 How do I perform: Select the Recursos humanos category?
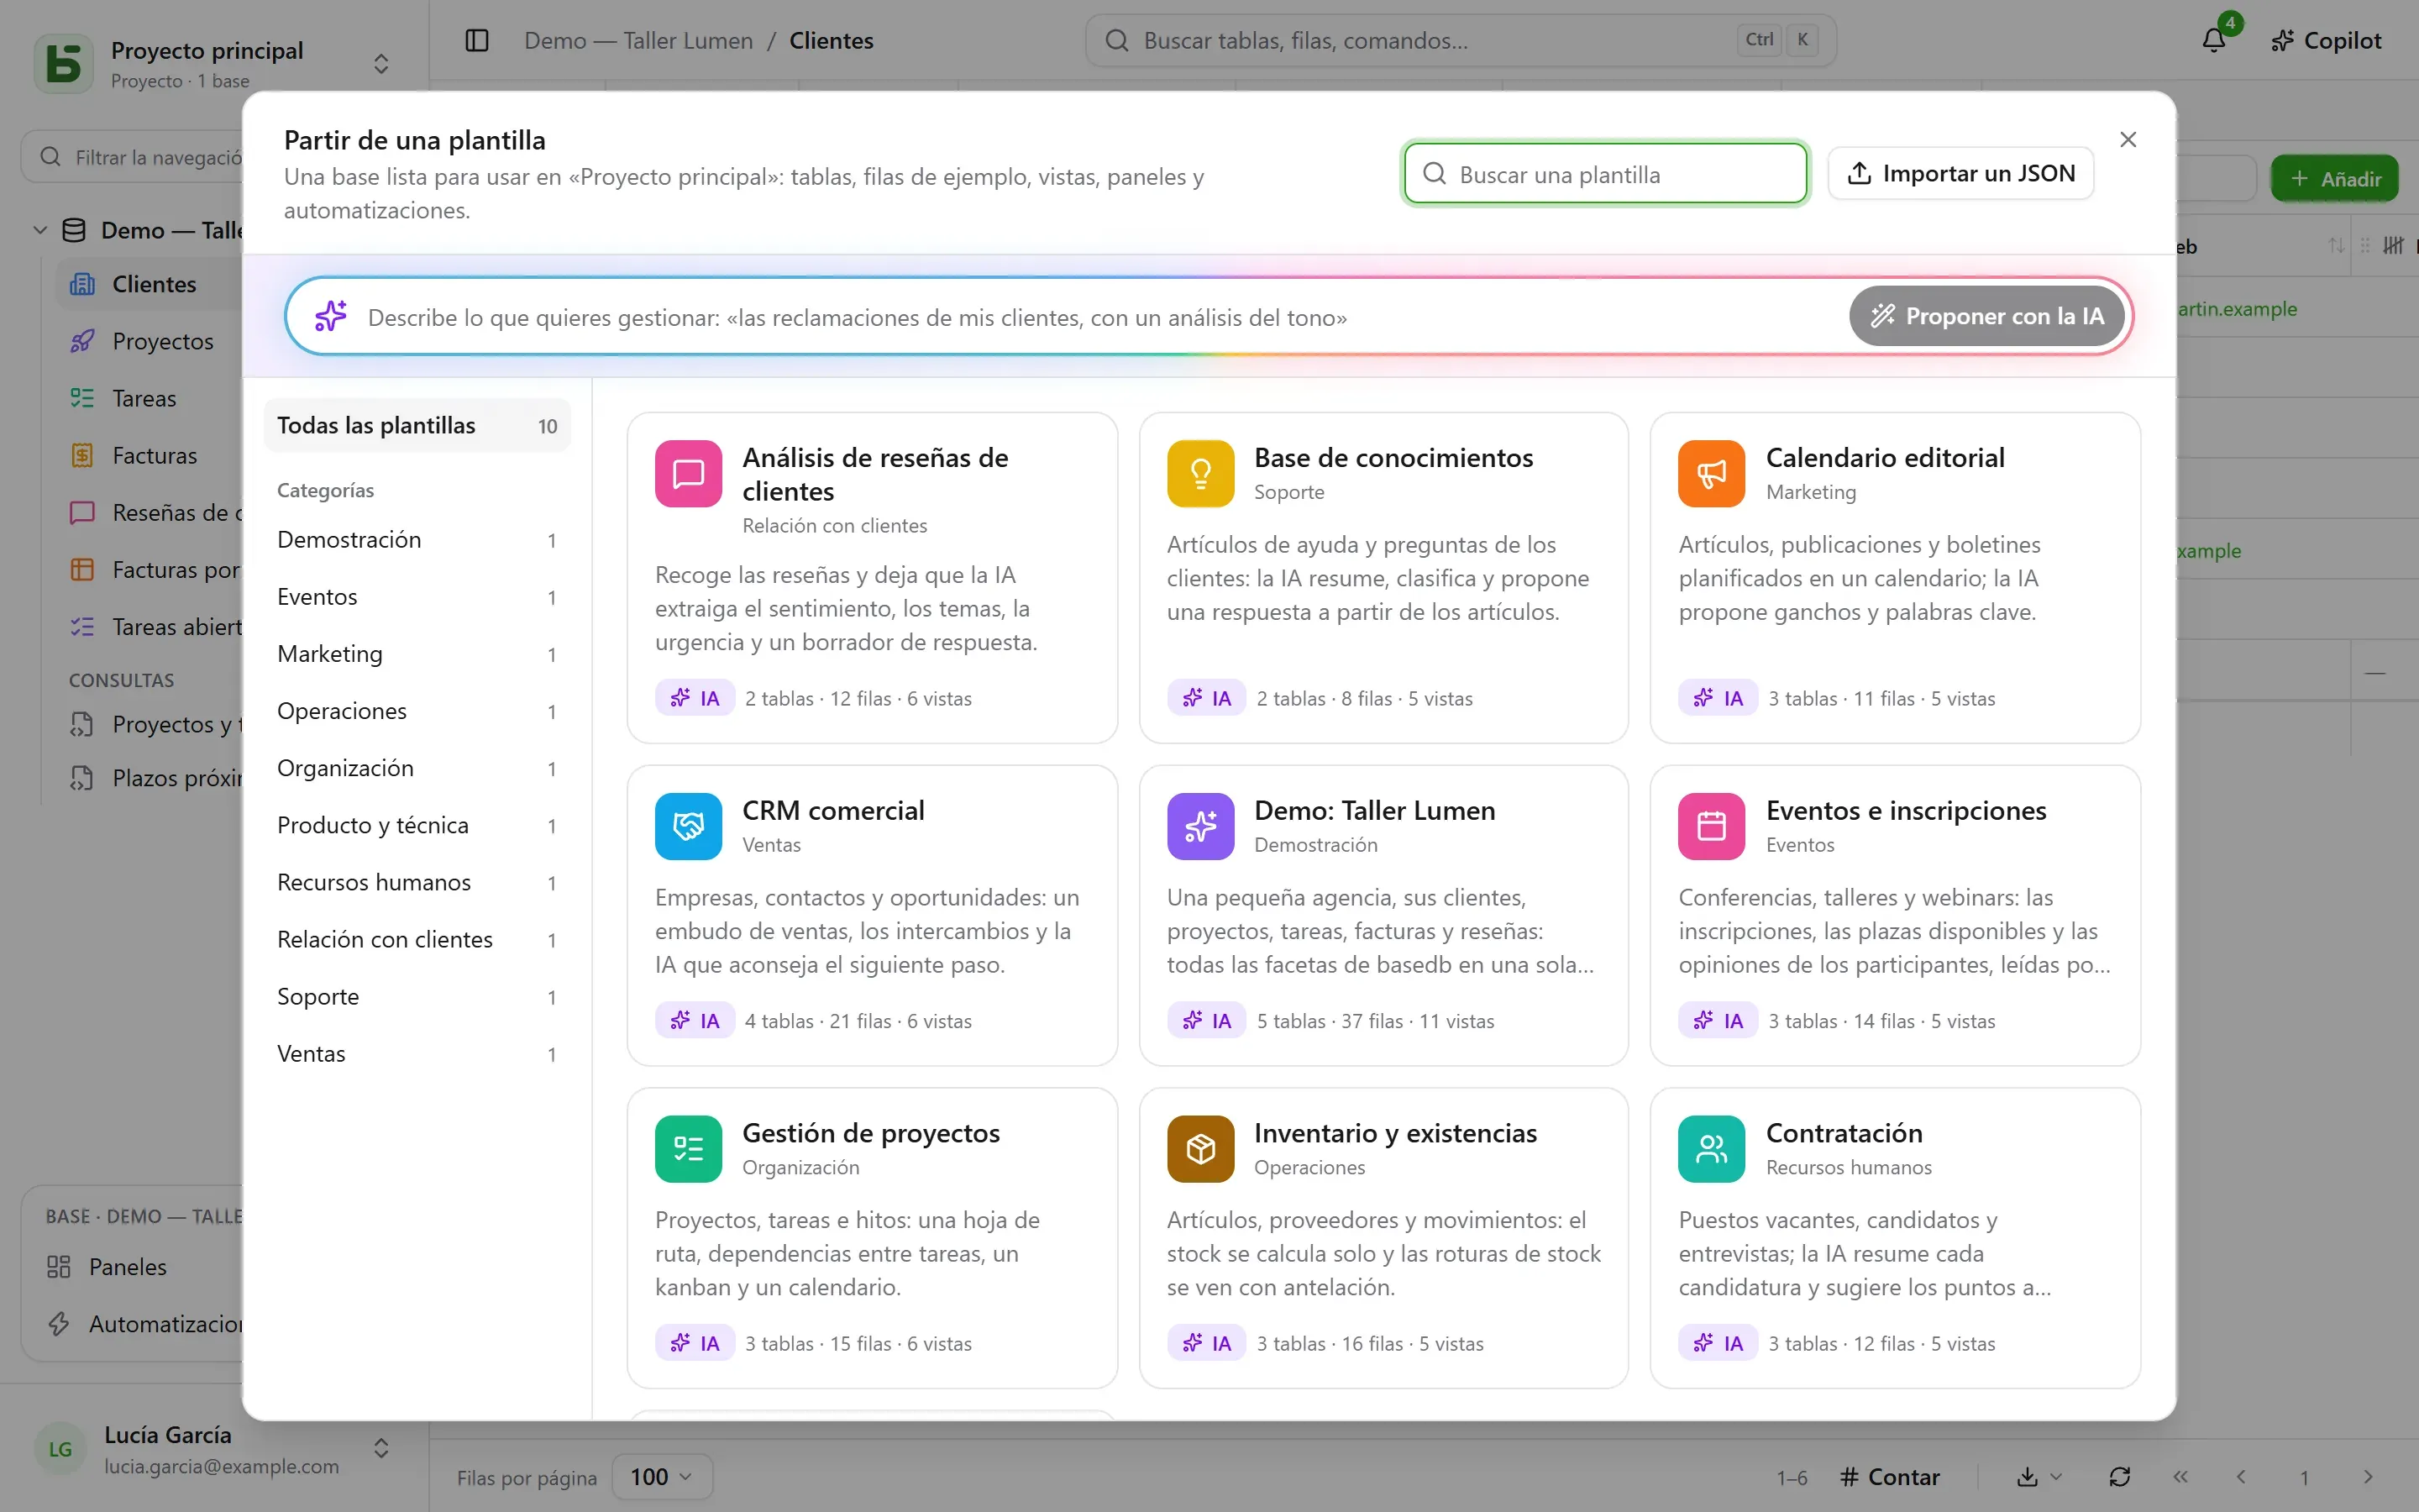click(x=417, y=882)
